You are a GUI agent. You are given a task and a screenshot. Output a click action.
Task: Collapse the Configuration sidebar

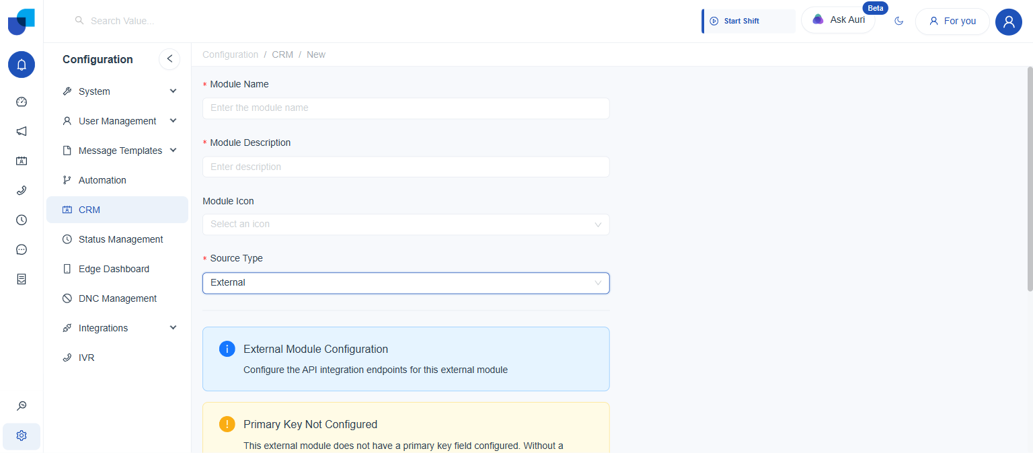click(169, 59)
